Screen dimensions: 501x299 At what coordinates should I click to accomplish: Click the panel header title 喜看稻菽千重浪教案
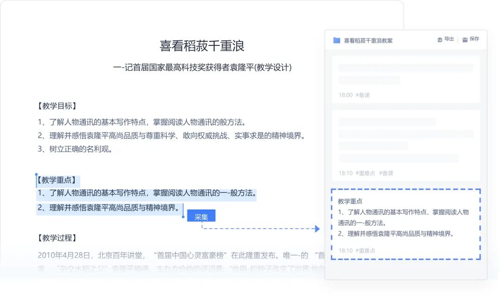pos(368,40)
